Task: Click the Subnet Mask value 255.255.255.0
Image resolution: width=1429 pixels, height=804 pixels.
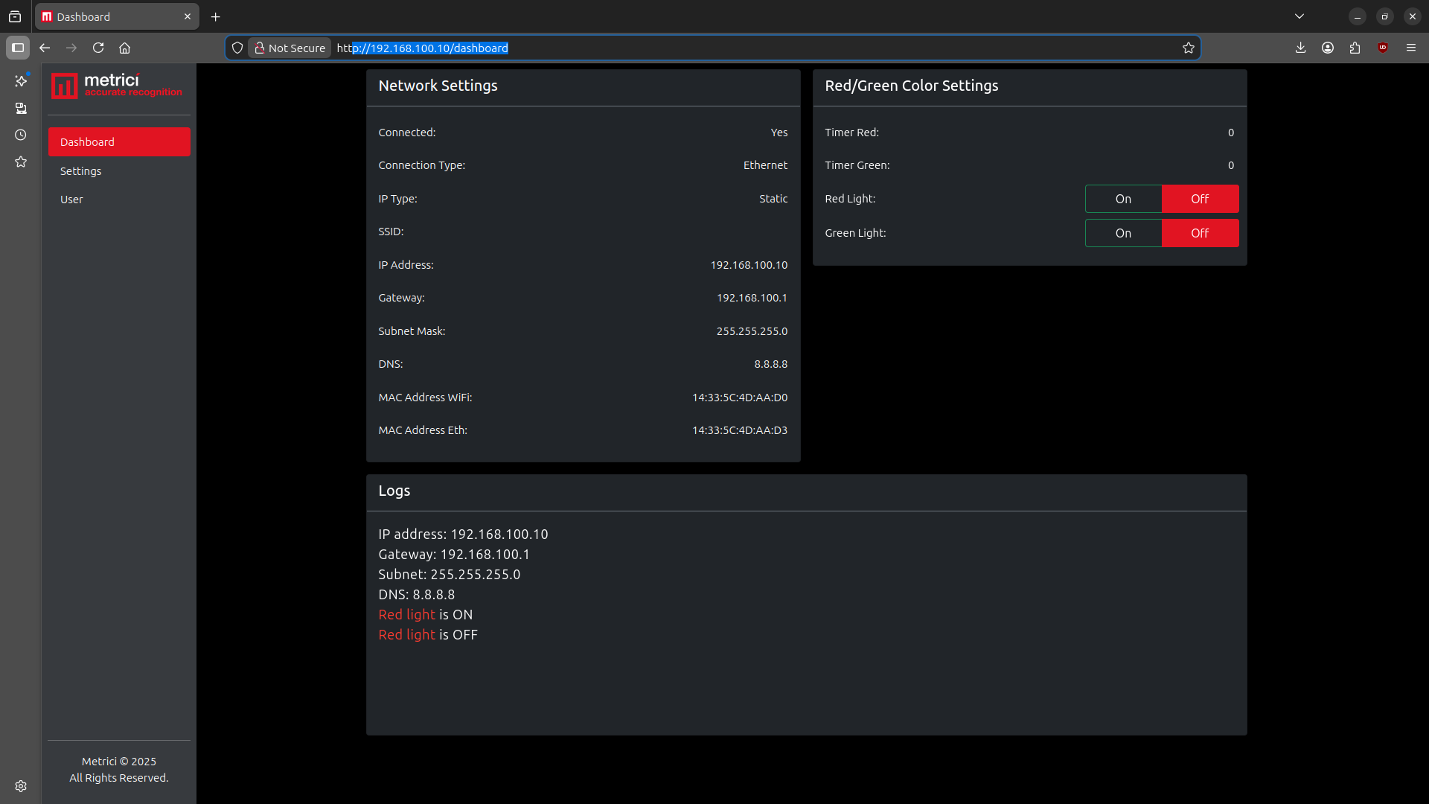Action: (x=752, y=331)
